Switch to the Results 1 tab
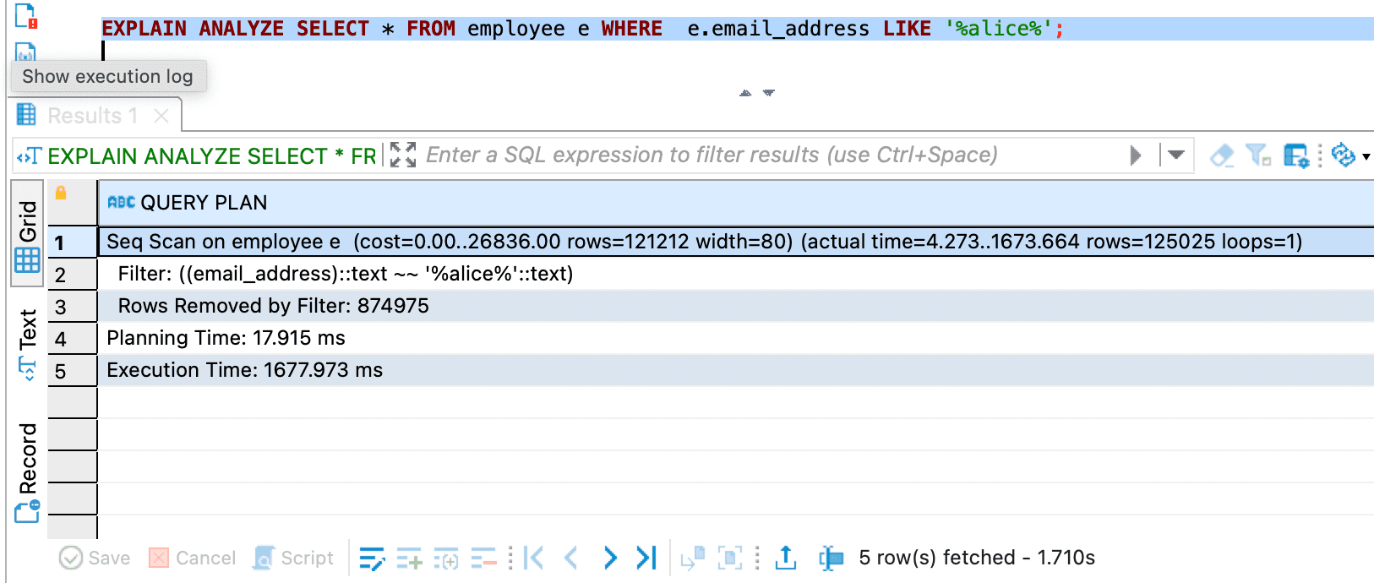This screenshot has height=583, width=1374. coord(92,116)
